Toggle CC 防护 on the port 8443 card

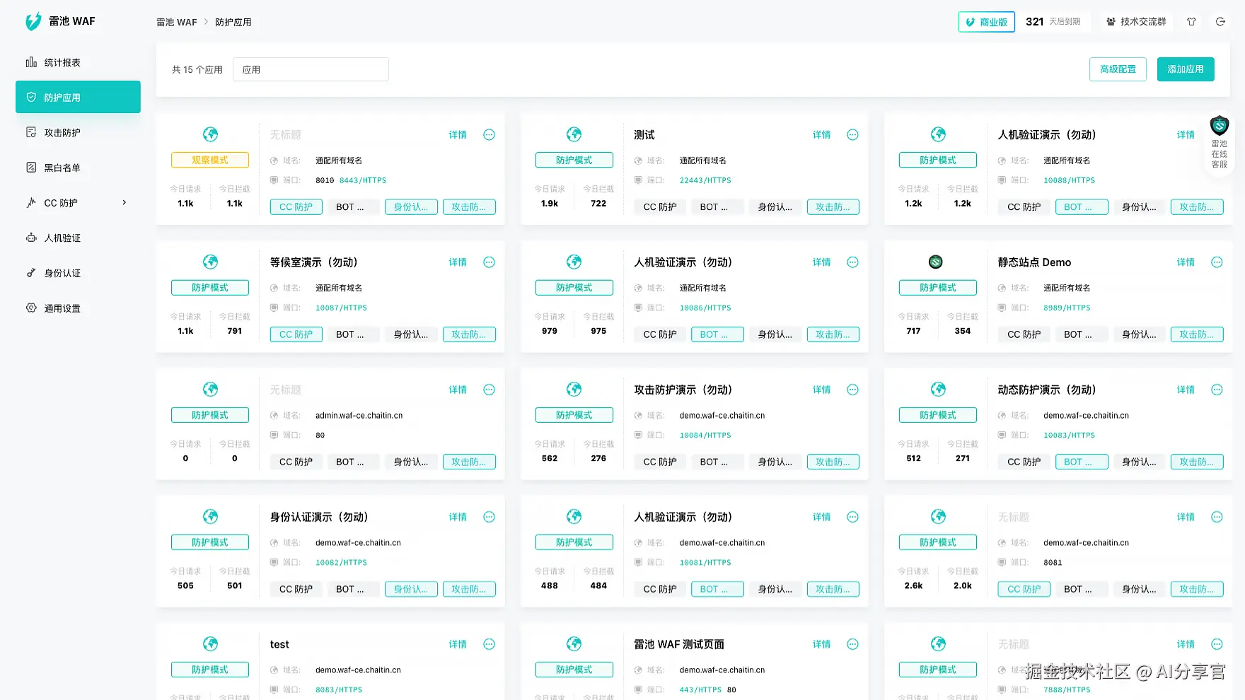click(x=296, y=207)
